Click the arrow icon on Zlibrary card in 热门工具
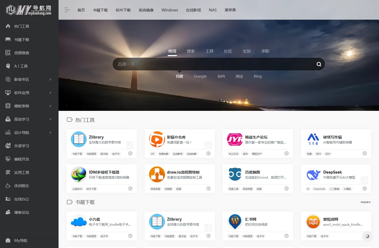Screen dimensions: 379x248 [x=130, y=153]
